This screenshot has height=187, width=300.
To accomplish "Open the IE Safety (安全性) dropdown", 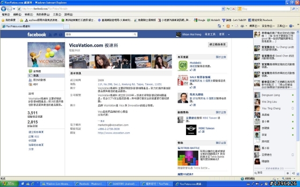I will tap(268, 26).
